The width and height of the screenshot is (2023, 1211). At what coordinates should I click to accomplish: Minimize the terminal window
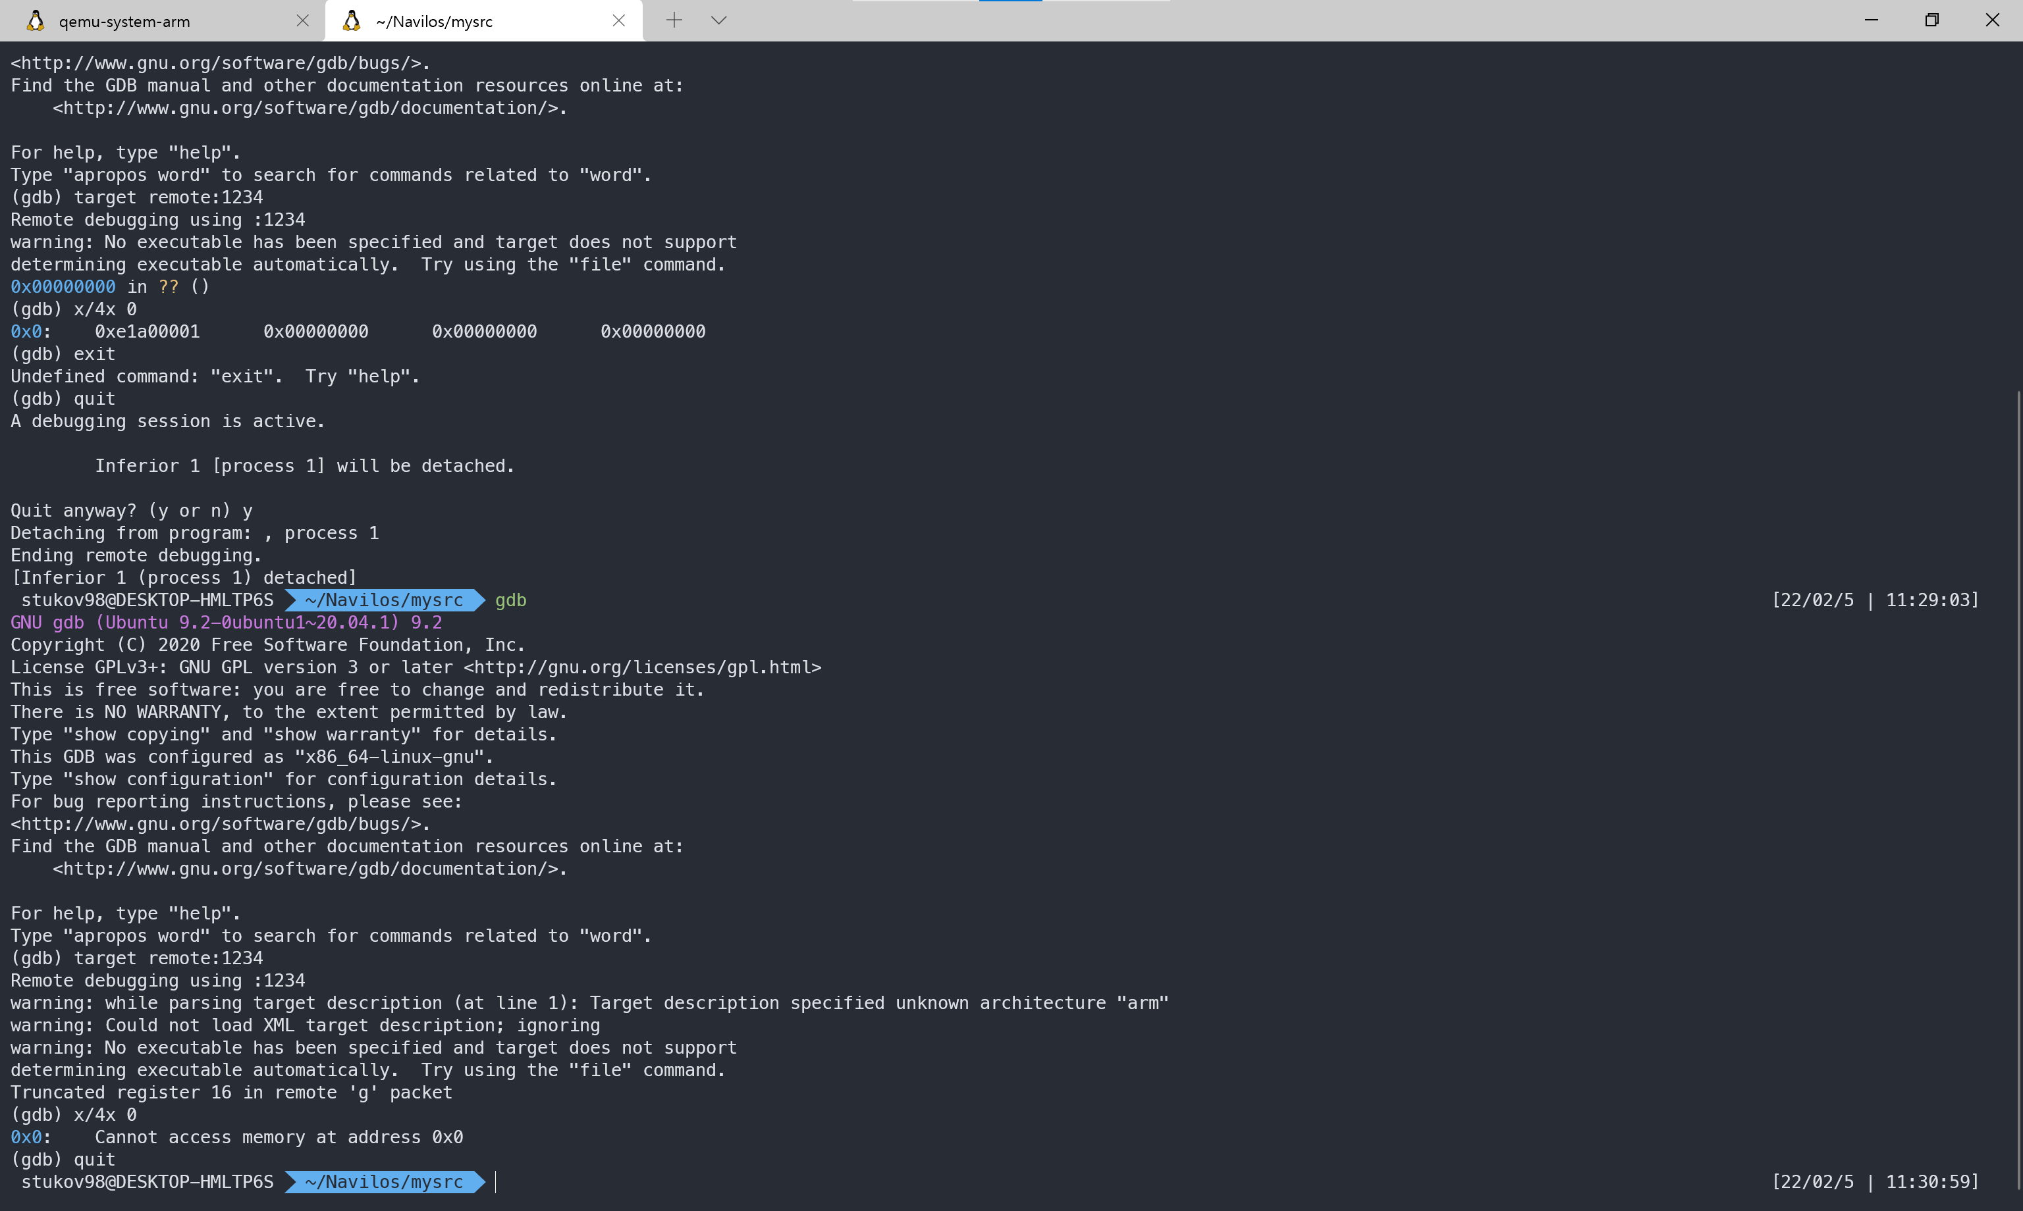pyautogui.click(x=1871, y=20)
